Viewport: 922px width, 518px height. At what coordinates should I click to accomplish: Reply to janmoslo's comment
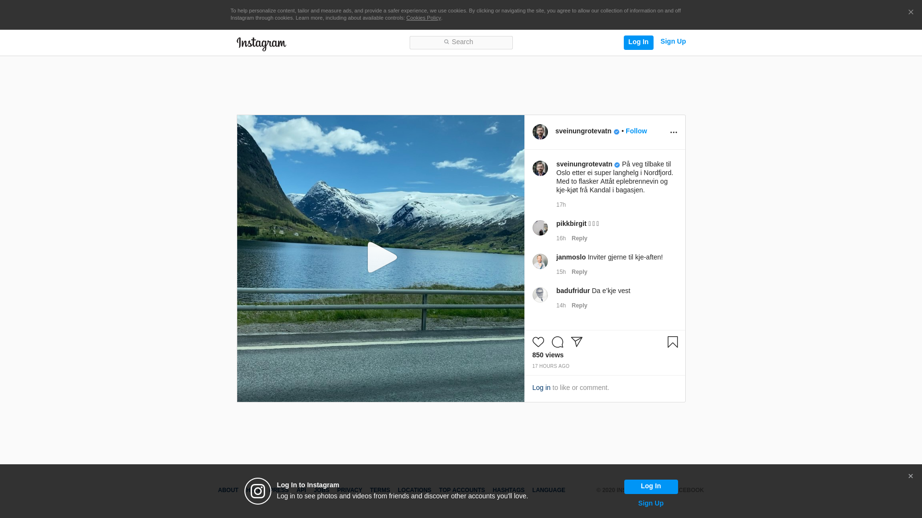pyautogui.click(x=579, y=272)
